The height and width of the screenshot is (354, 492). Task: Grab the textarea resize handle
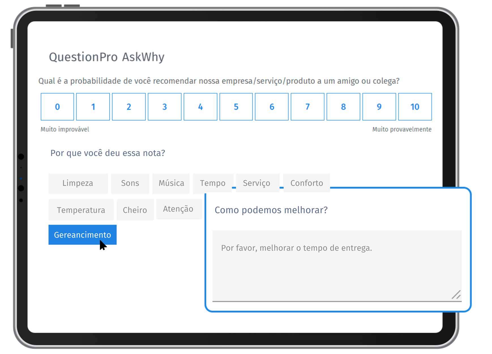pyautogui.click(x=456, y=295)
